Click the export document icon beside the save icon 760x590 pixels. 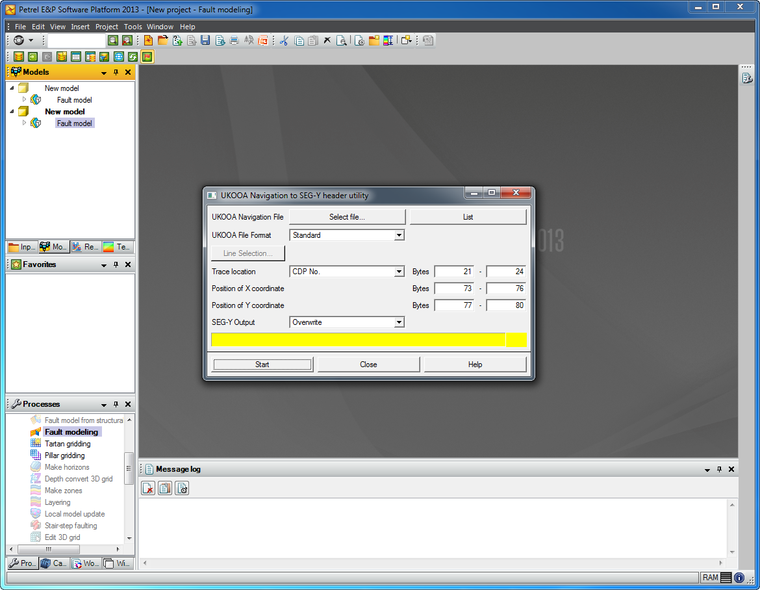(220, 41)
